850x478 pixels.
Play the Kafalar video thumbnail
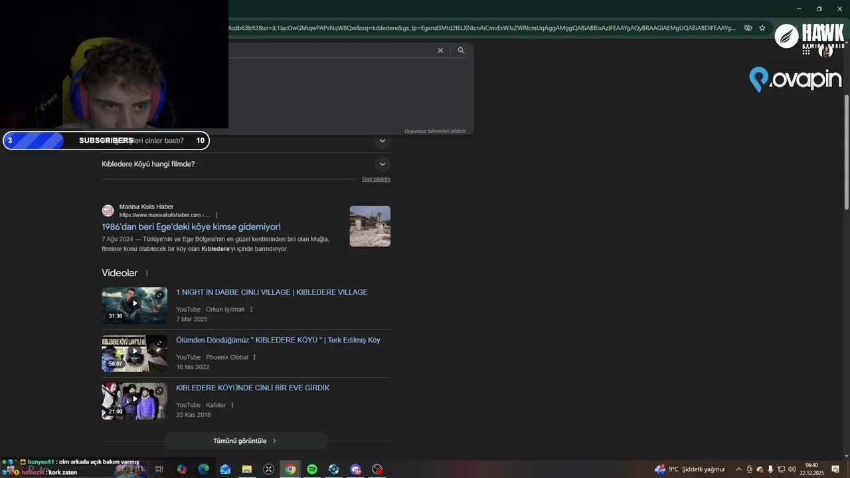click(x=134, y=401)
